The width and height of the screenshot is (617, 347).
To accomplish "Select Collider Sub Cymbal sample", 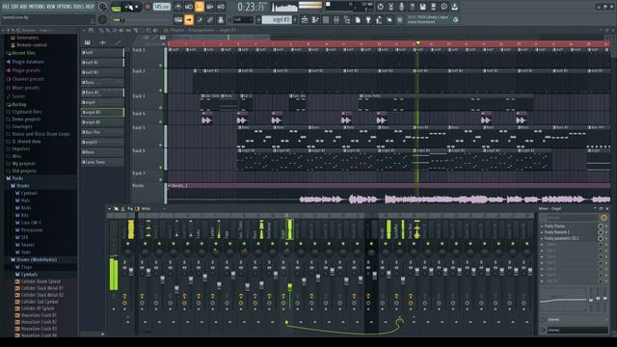I will (x=40, y=302).
